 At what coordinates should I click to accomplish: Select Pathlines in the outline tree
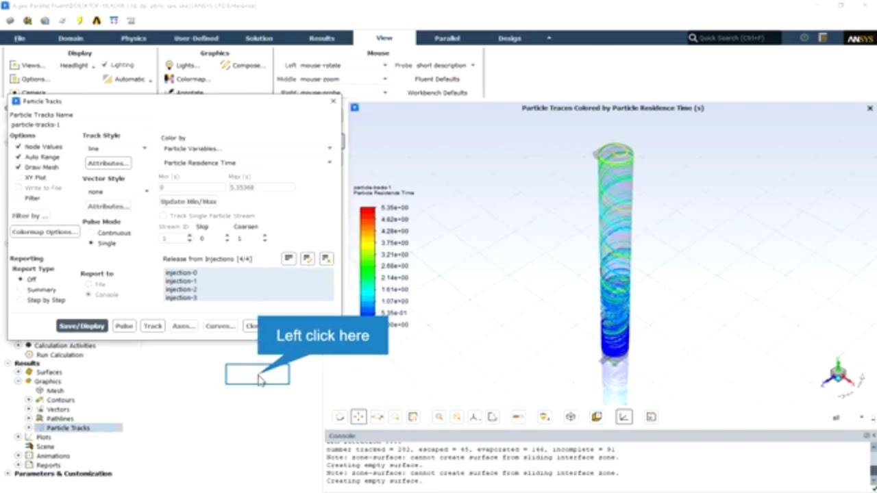click(60, 418)
